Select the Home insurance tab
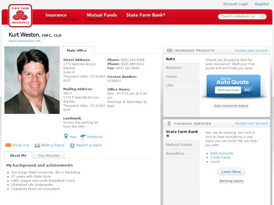Image resolution: width=274 pixels, height=205 pixels. (181, 77)
